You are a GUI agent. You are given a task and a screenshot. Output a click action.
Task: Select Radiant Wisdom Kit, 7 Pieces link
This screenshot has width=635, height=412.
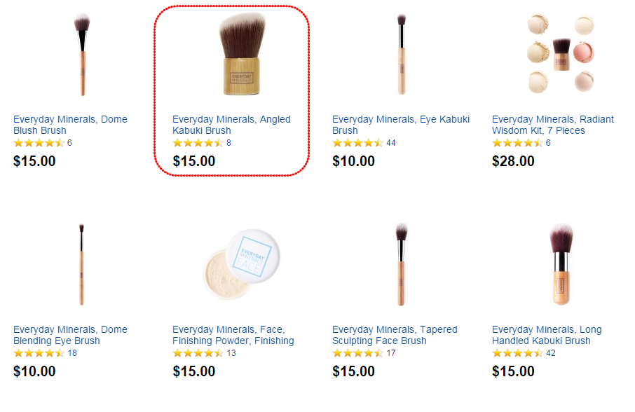[552, 125]
